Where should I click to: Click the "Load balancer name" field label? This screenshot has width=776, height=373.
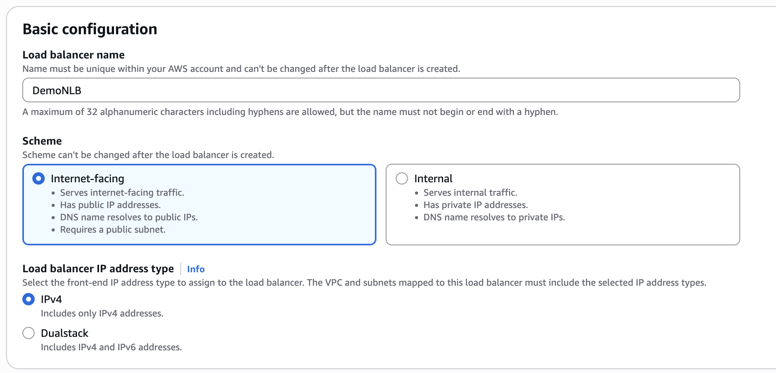(73, 55)
